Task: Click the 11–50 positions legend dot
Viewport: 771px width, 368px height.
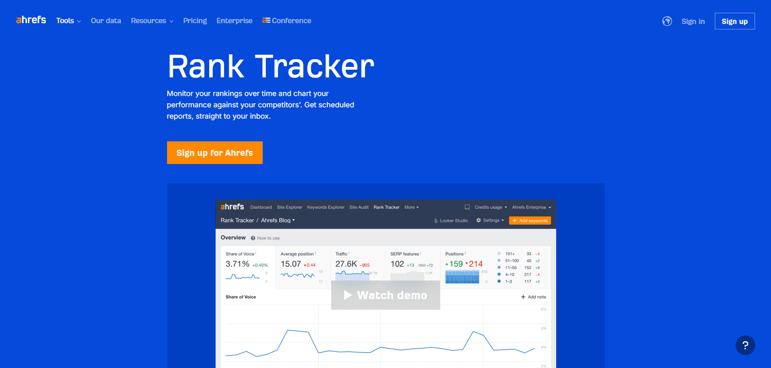Action: click(x=499, y=267)
